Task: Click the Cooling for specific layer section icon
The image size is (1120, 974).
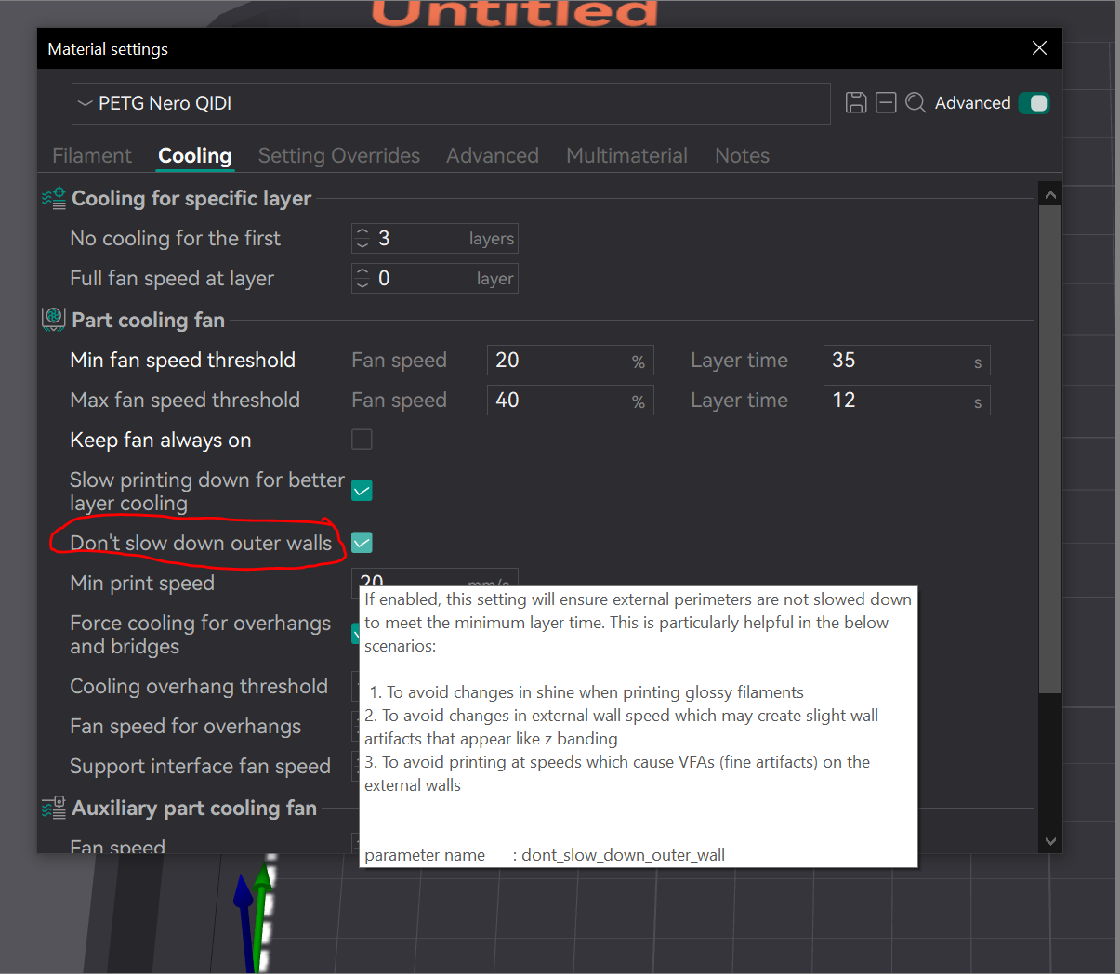Action: coord(54,198)
